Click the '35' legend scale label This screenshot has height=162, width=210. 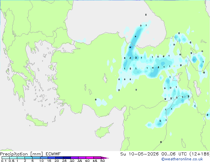(x=79, y=161)
